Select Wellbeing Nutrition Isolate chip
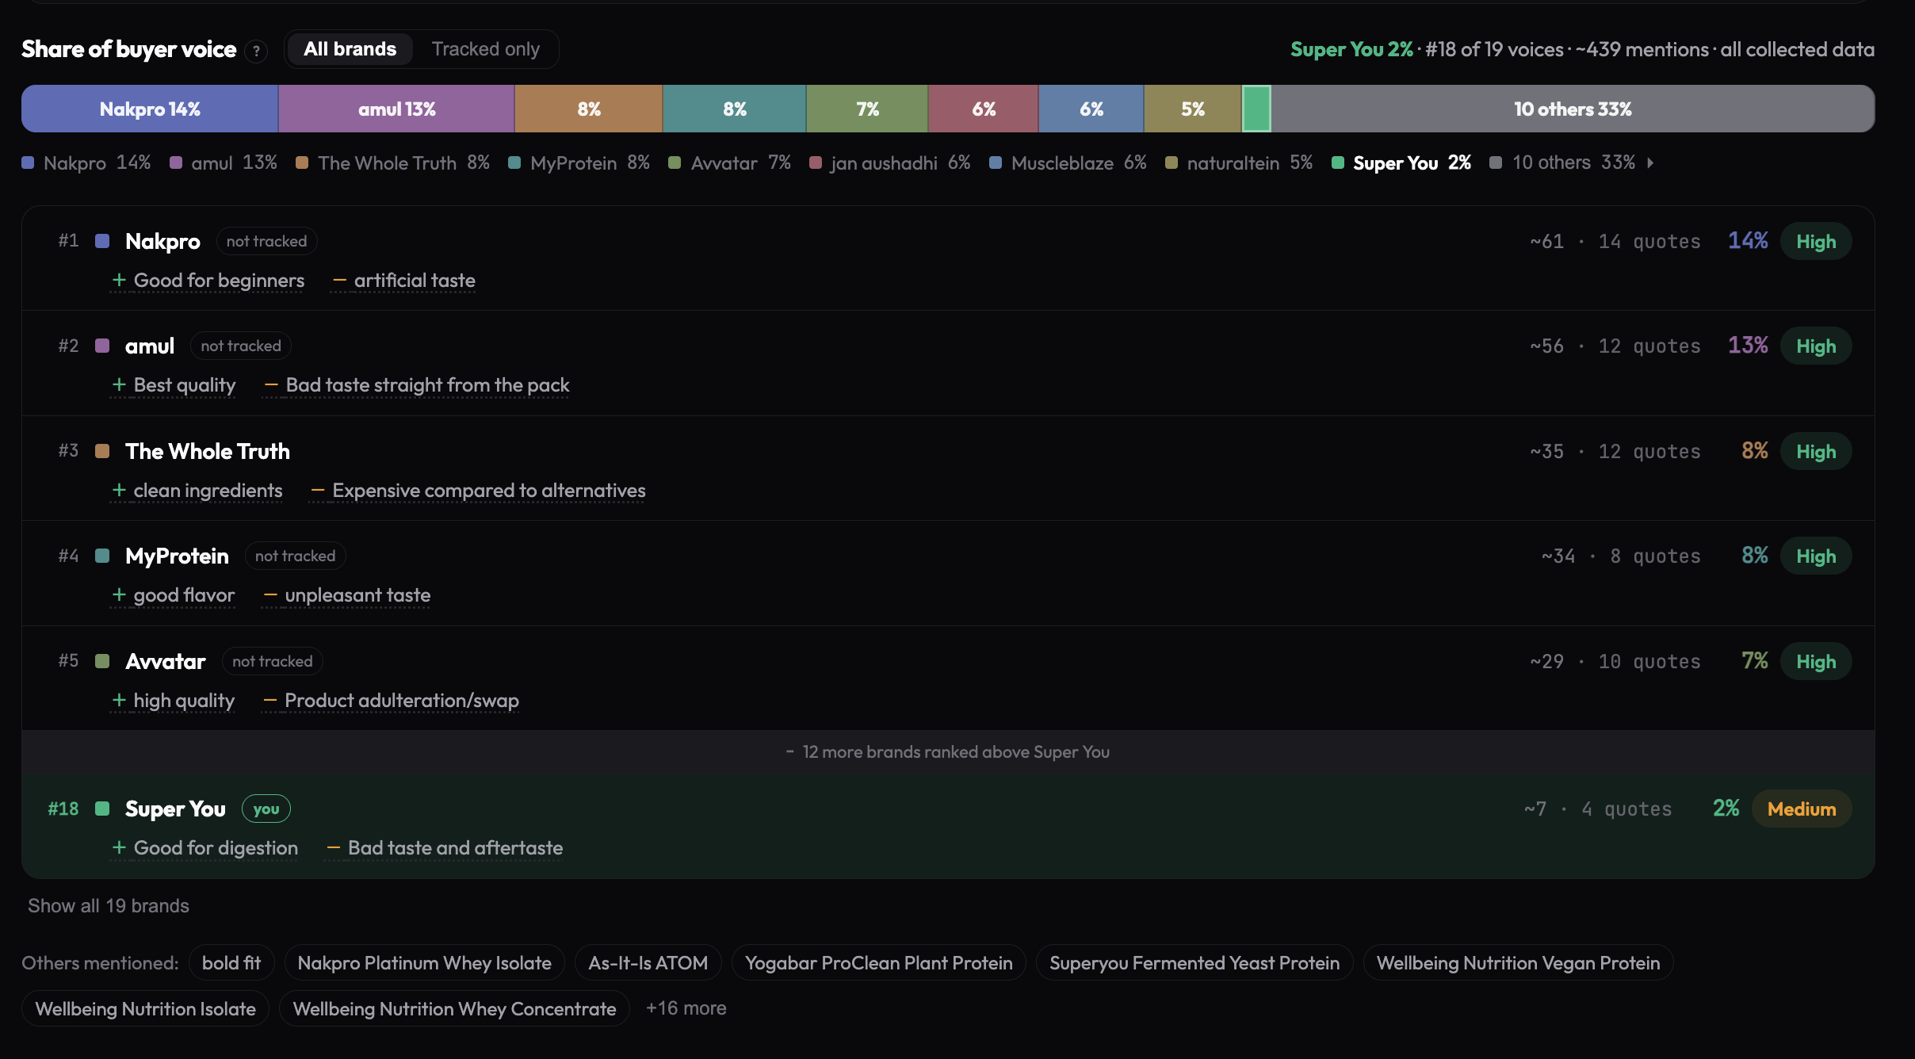The width and height of the screenshot is (1915, 1059). pyautogui.click(x=145, y=1008)
